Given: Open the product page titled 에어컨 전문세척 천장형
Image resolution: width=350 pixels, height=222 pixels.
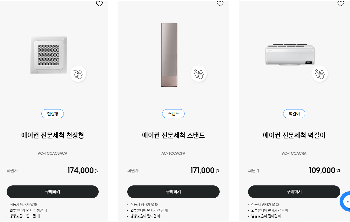Looking at the screenshot, I should tap(52, 135).
